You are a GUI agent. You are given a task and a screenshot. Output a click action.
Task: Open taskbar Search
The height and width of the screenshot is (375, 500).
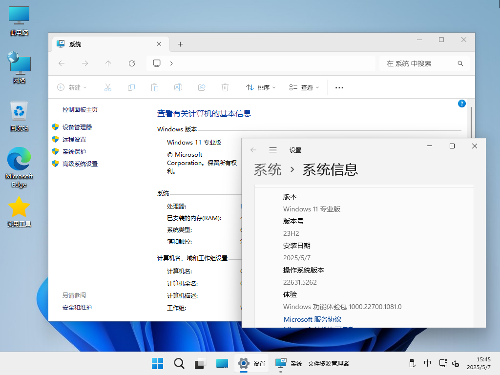[x=179, y=363]
